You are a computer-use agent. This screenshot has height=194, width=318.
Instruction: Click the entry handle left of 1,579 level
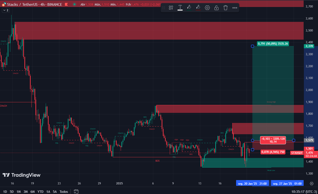pos(253,140)
